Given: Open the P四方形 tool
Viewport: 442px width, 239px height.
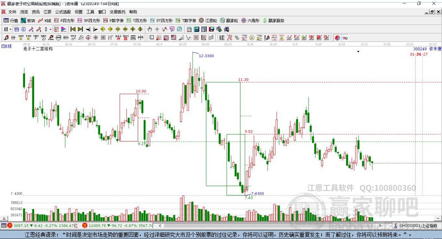Looking at the screenshot, I should 64,21.
